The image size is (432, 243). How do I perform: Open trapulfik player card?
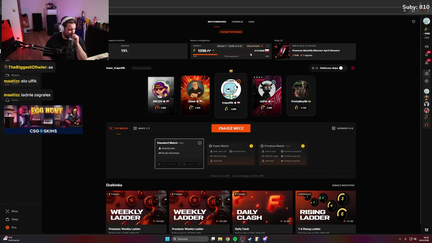point(231,96)
